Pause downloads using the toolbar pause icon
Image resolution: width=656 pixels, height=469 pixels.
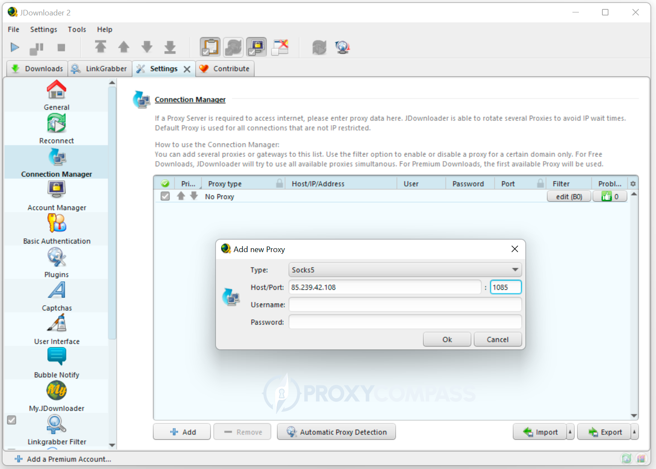pos(37,48)
